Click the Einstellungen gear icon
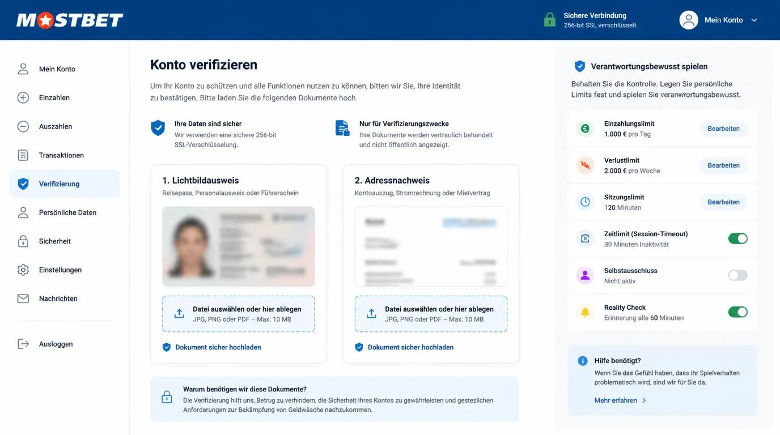The width and height of the screenshot is (780, 435). tap(23, 270)
